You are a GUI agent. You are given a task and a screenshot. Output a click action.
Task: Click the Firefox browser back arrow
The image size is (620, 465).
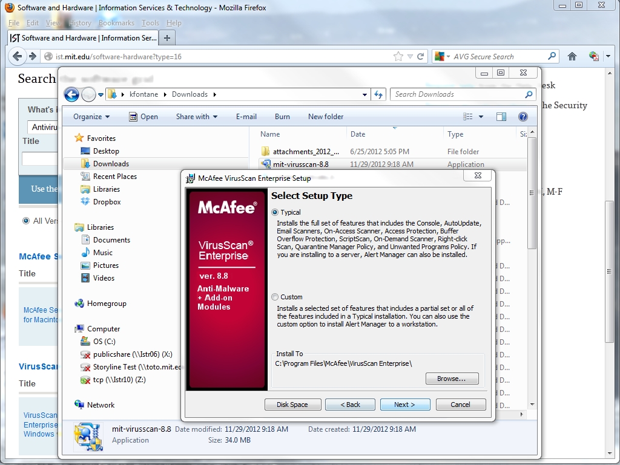[17, 56]
